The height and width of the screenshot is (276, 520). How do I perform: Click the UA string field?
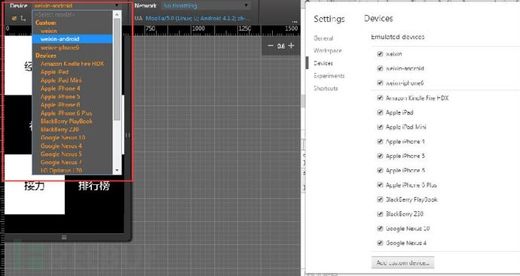point(196,18)
